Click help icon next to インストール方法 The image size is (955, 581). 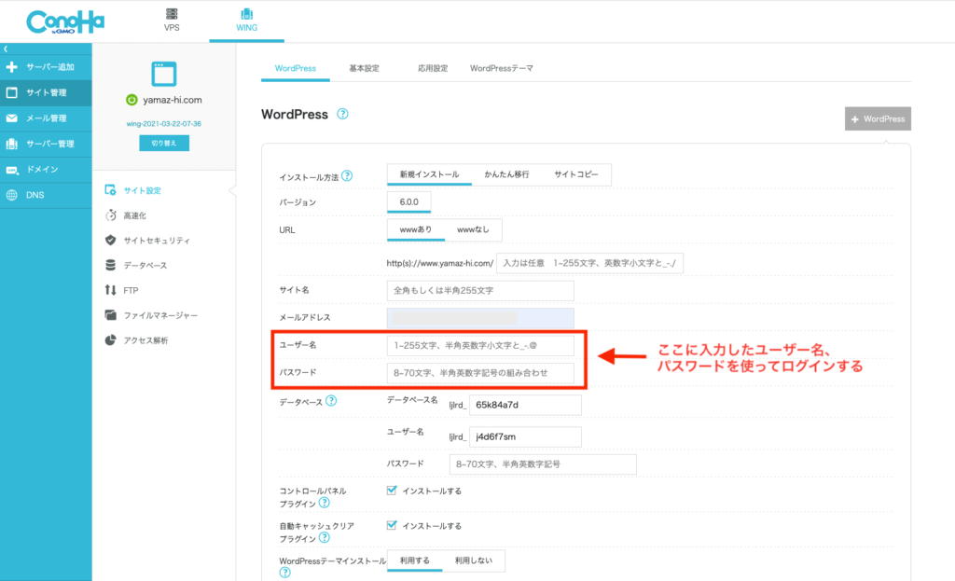[347, 176]
